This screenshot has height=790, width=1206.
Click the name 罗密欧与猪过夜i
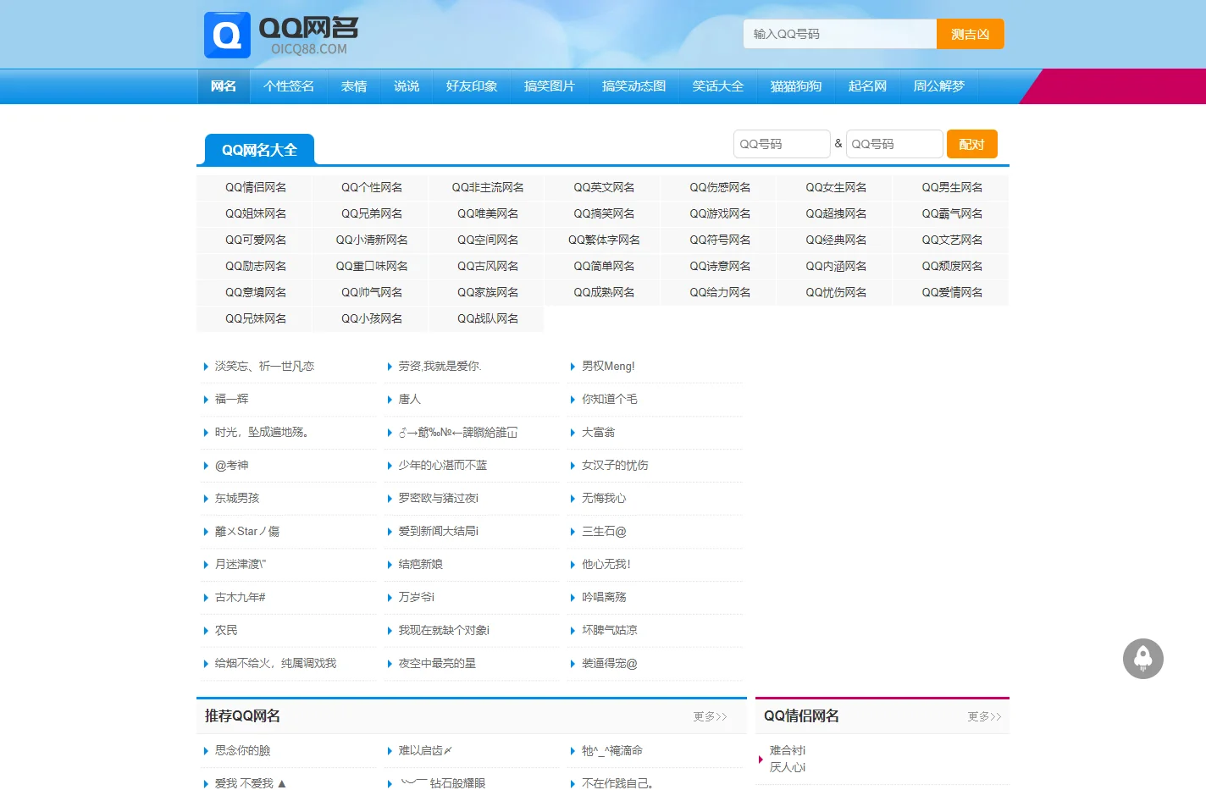point(438,498)
